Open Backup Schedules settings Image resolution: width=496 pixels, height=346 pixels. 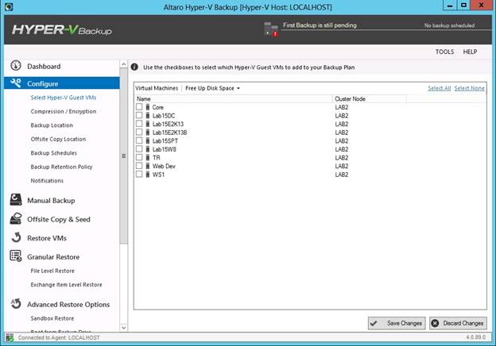[53, 153]
